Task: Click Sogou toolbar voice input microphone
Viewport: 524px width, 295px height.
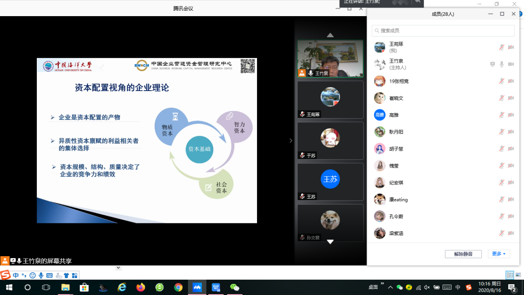Action: click(41, 276)
